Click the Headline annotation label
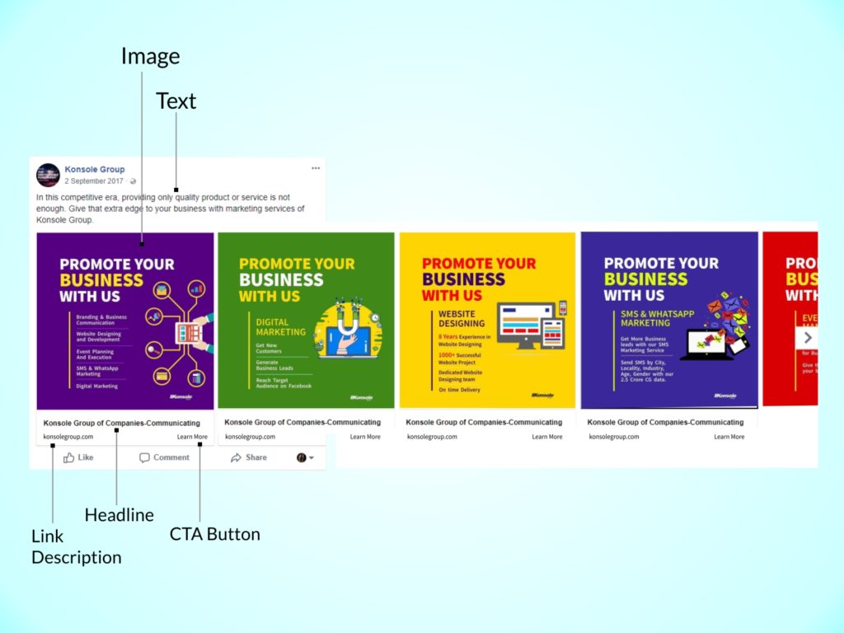The image size is (844, 633). (x=119, y=515)
